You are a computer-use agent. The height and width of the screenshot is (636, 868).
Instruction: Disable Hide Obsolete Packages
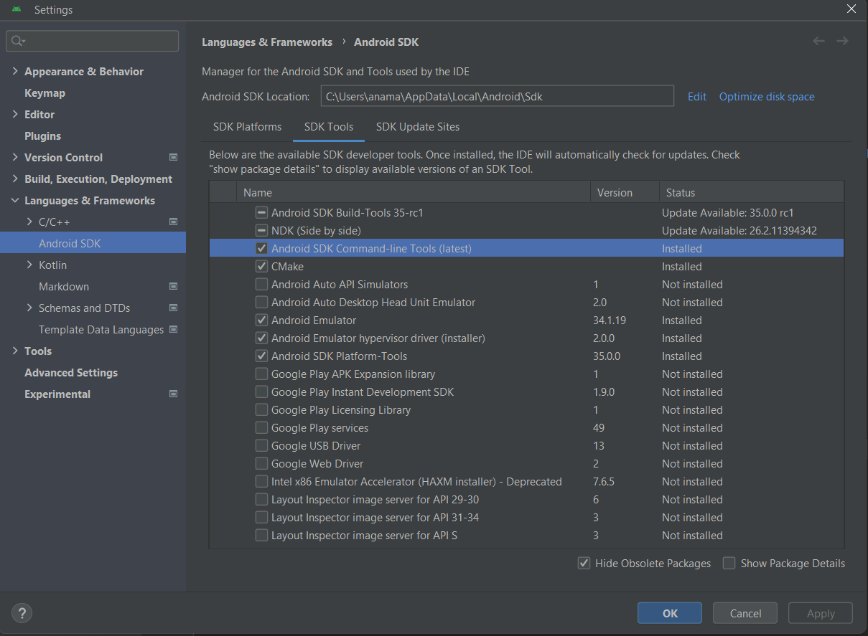584,563
